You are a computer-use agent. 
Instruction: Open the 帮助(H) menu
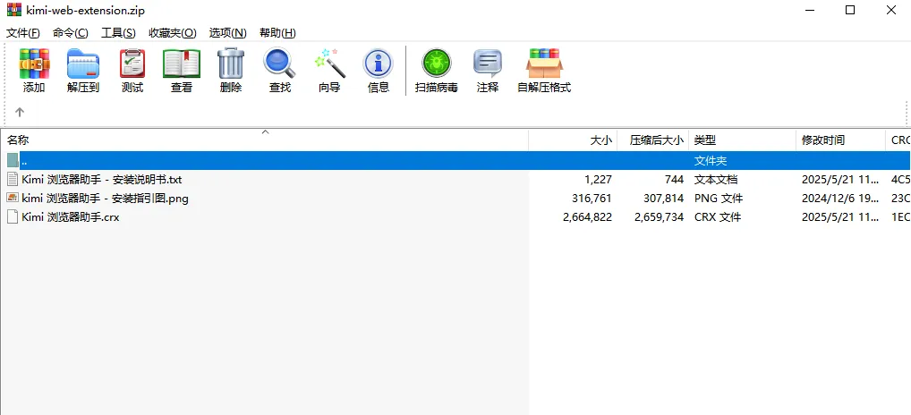(277, 33)
